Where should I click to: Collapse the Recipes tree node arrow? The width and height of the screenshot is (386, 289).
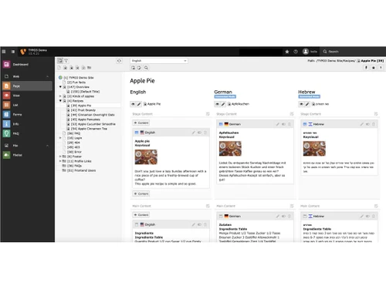tap(60, 101)
